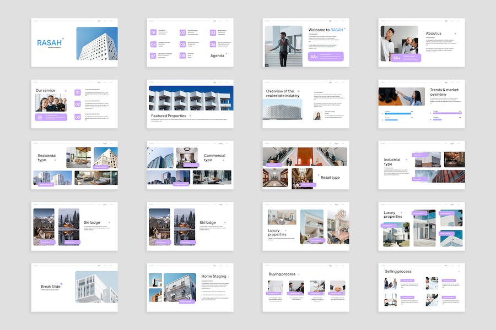Select the Featured Properties slide thumbnail
Screen dimensions: 496x330
click(x=190, y=104)
